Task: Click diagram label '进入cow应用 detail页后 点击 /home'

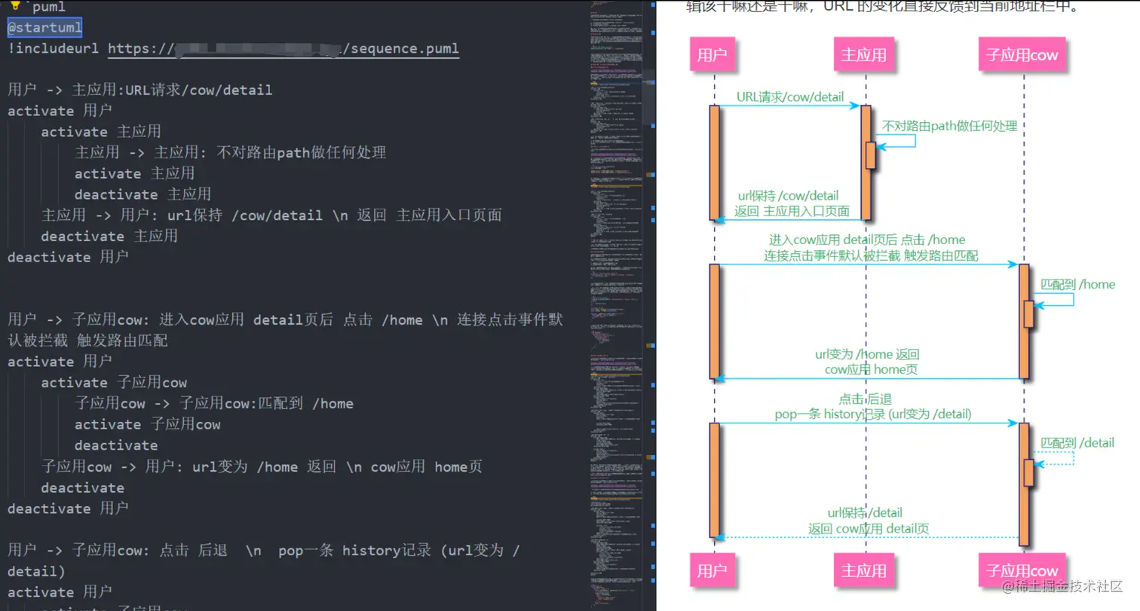Action: pos(867,240)
